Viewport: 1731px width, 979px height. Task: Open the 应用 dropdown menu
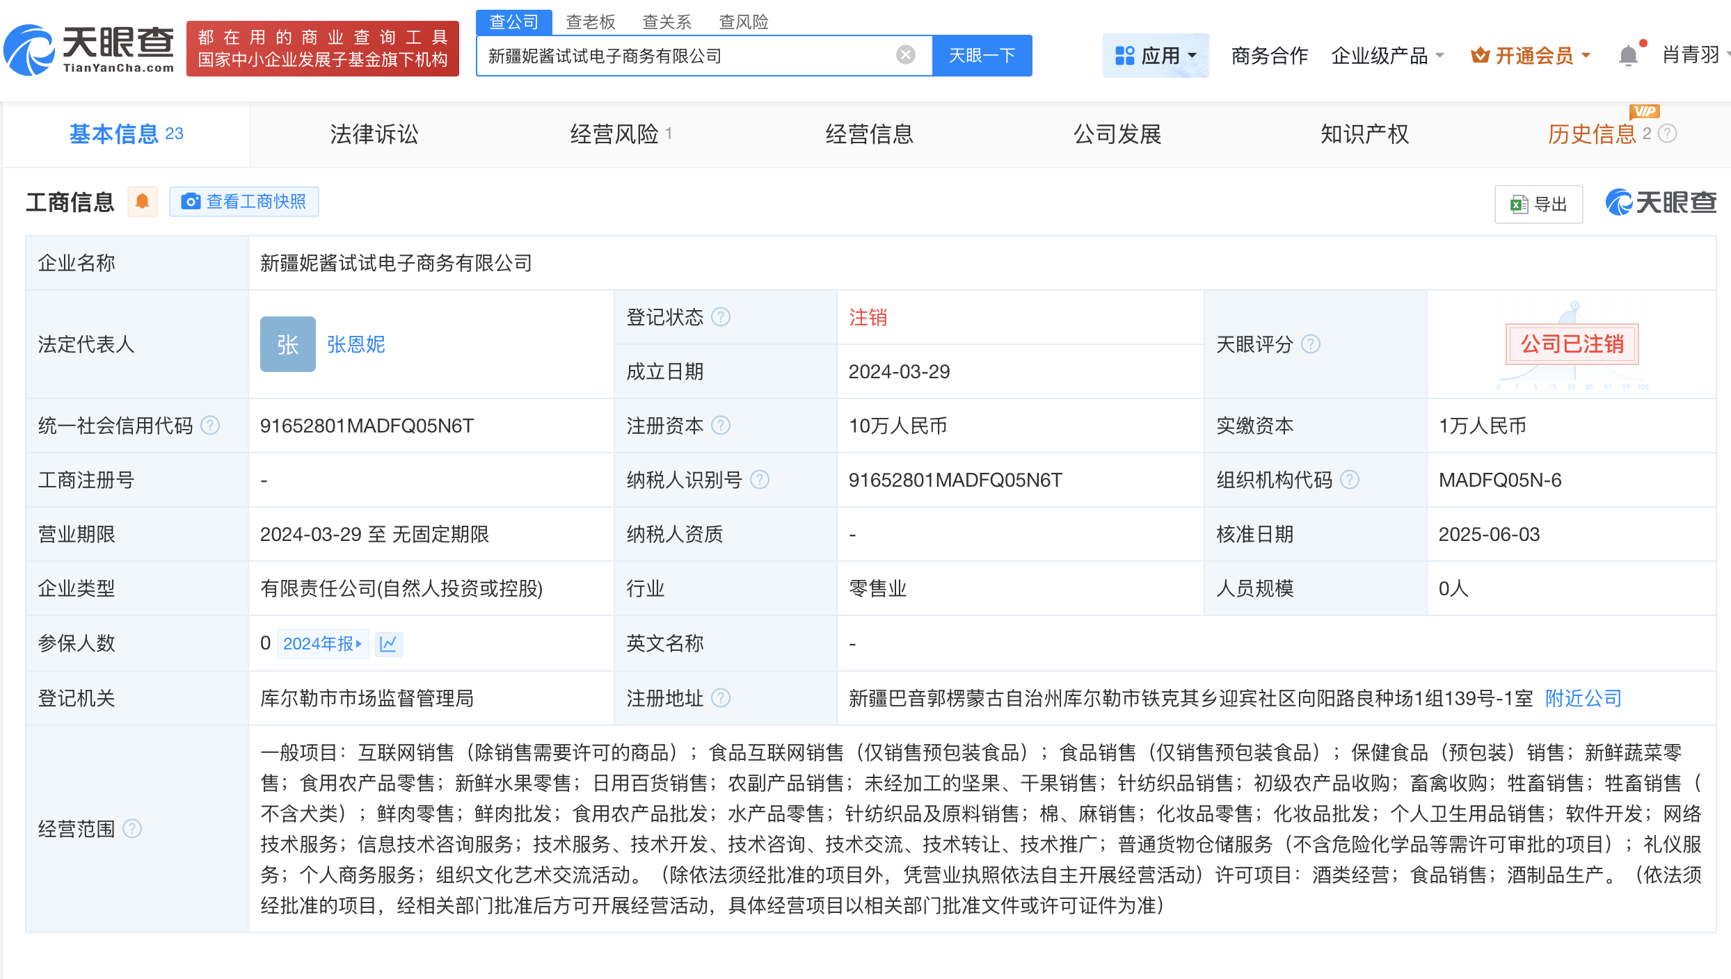tap(1156, 56)
